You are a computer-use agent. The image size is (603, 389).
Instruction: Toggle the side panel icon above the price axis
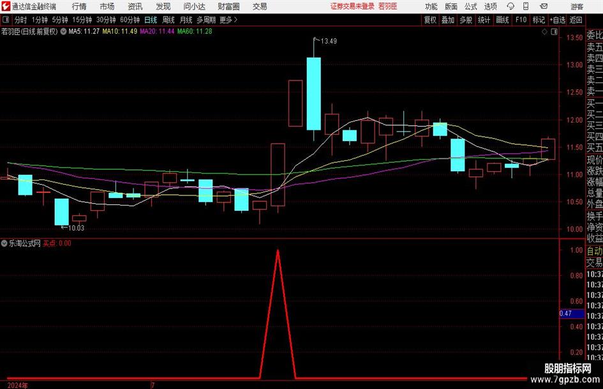[x=554, y=32]
